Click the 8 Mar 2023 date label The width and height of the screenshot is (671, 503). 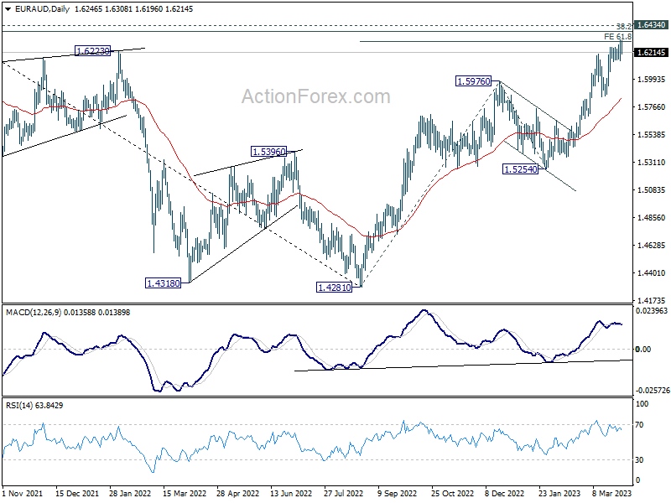[x=612, y=493]
